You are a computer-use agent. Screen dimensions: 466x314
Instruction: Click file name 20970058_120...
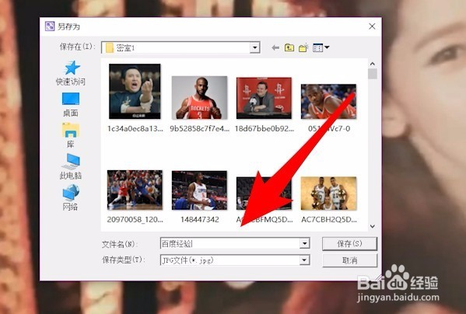point(135,220)
